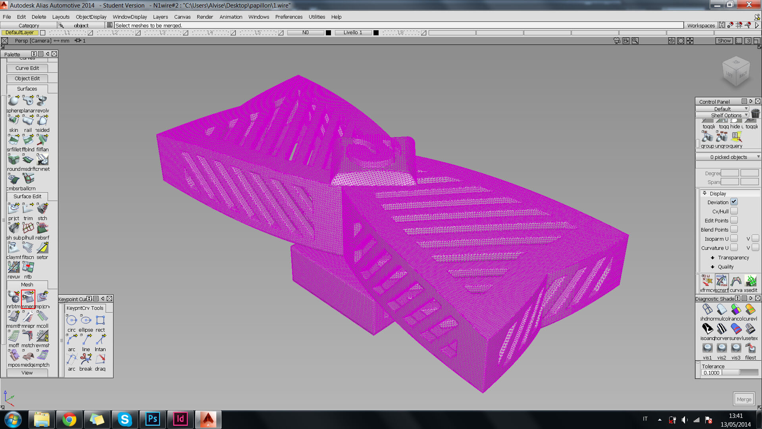This screenshot has width=762, height=429.
Task: Choose the curvature (curva) evaluation tool
Action: click(736, 281)
